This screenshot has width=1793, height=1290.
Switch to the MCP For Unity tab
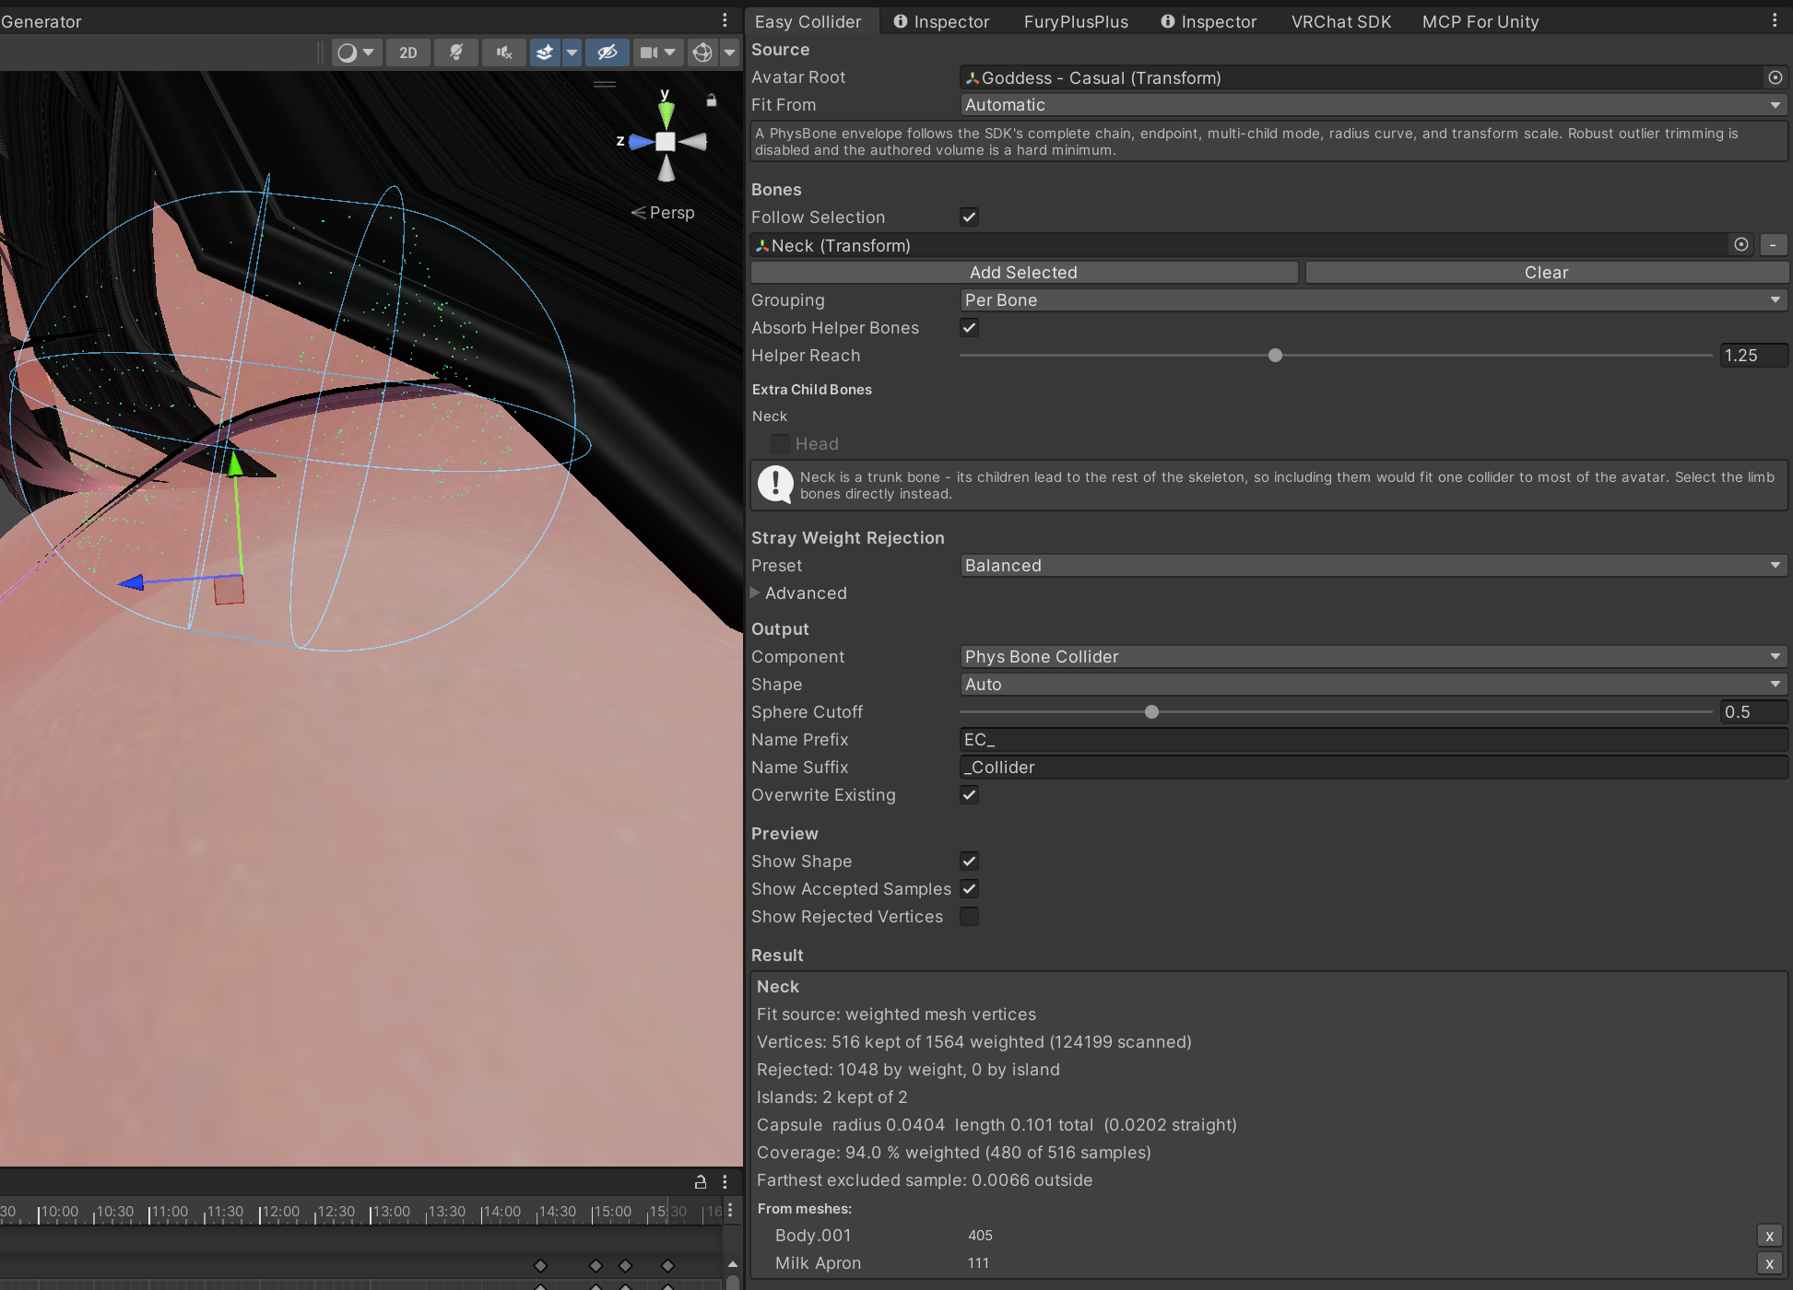(1480, 21)
